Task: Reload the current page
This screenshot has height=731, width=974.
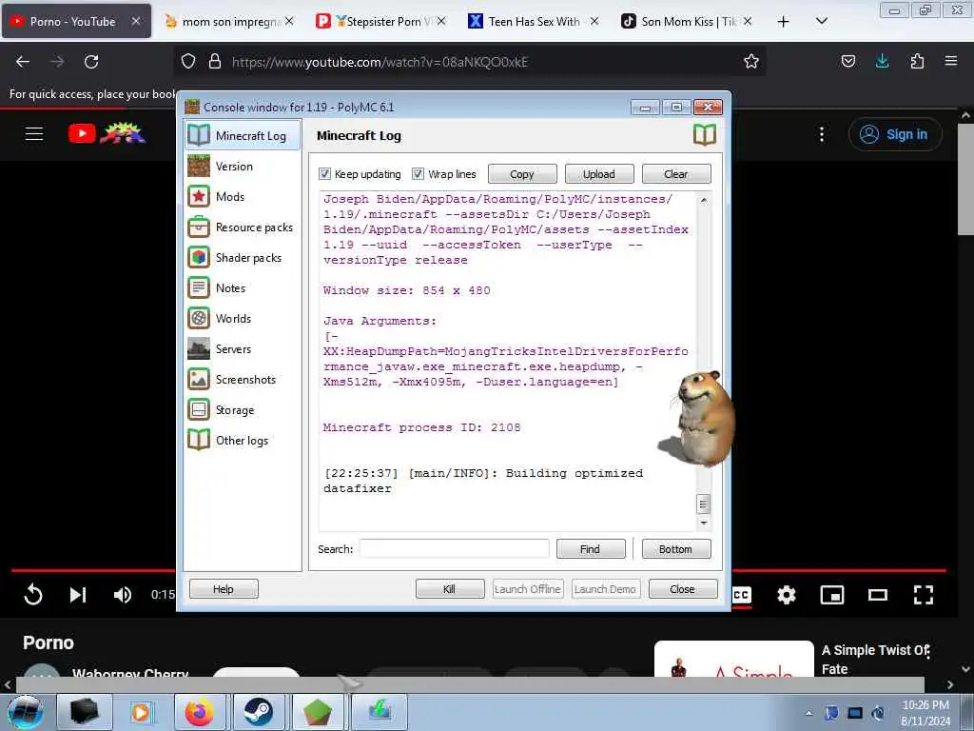Action: point(91,62)
